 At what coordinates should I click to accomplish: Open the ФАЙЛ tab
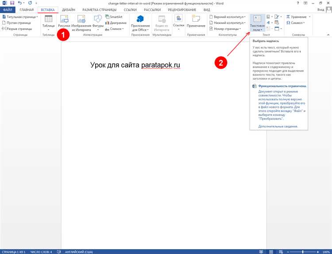point(8,10)
